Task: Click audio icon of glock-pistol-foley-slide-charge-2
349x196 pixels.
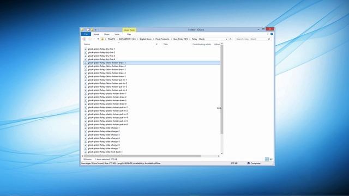Action: point(86,131)
